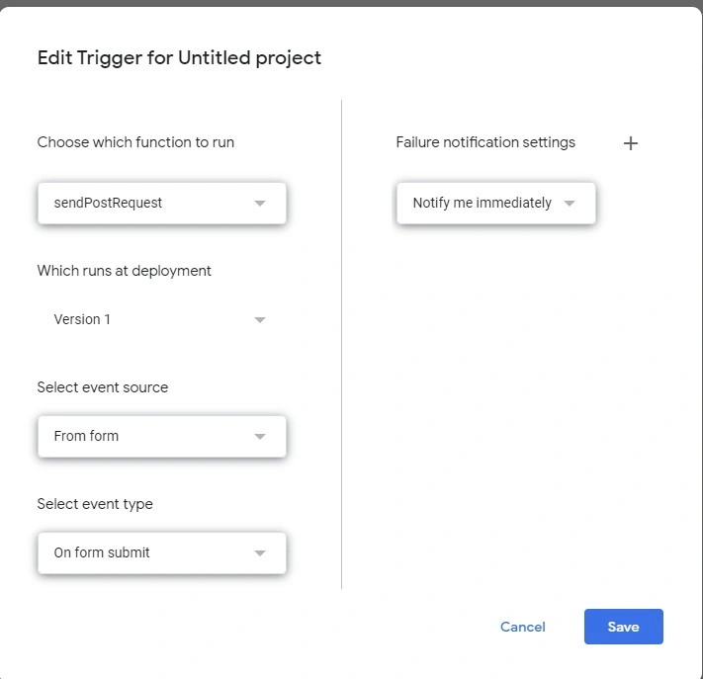Save the trigger settings
This screenshot has height=679, width=703.
pos(624,627)
